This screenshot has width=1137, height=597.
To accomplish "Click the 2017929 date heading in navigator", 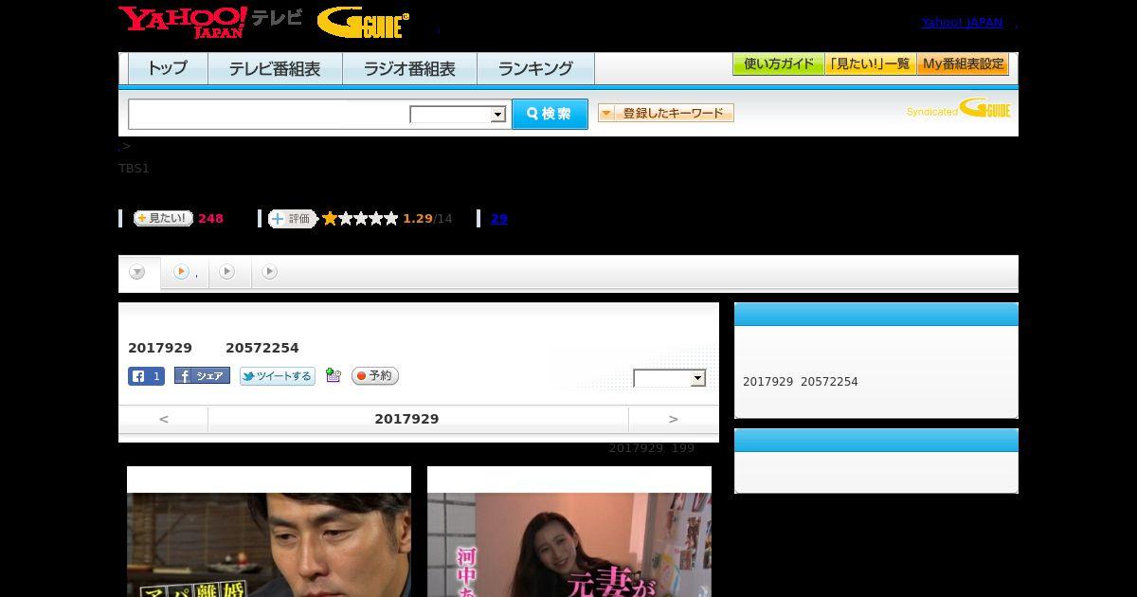I will click(x=406, y=419).
